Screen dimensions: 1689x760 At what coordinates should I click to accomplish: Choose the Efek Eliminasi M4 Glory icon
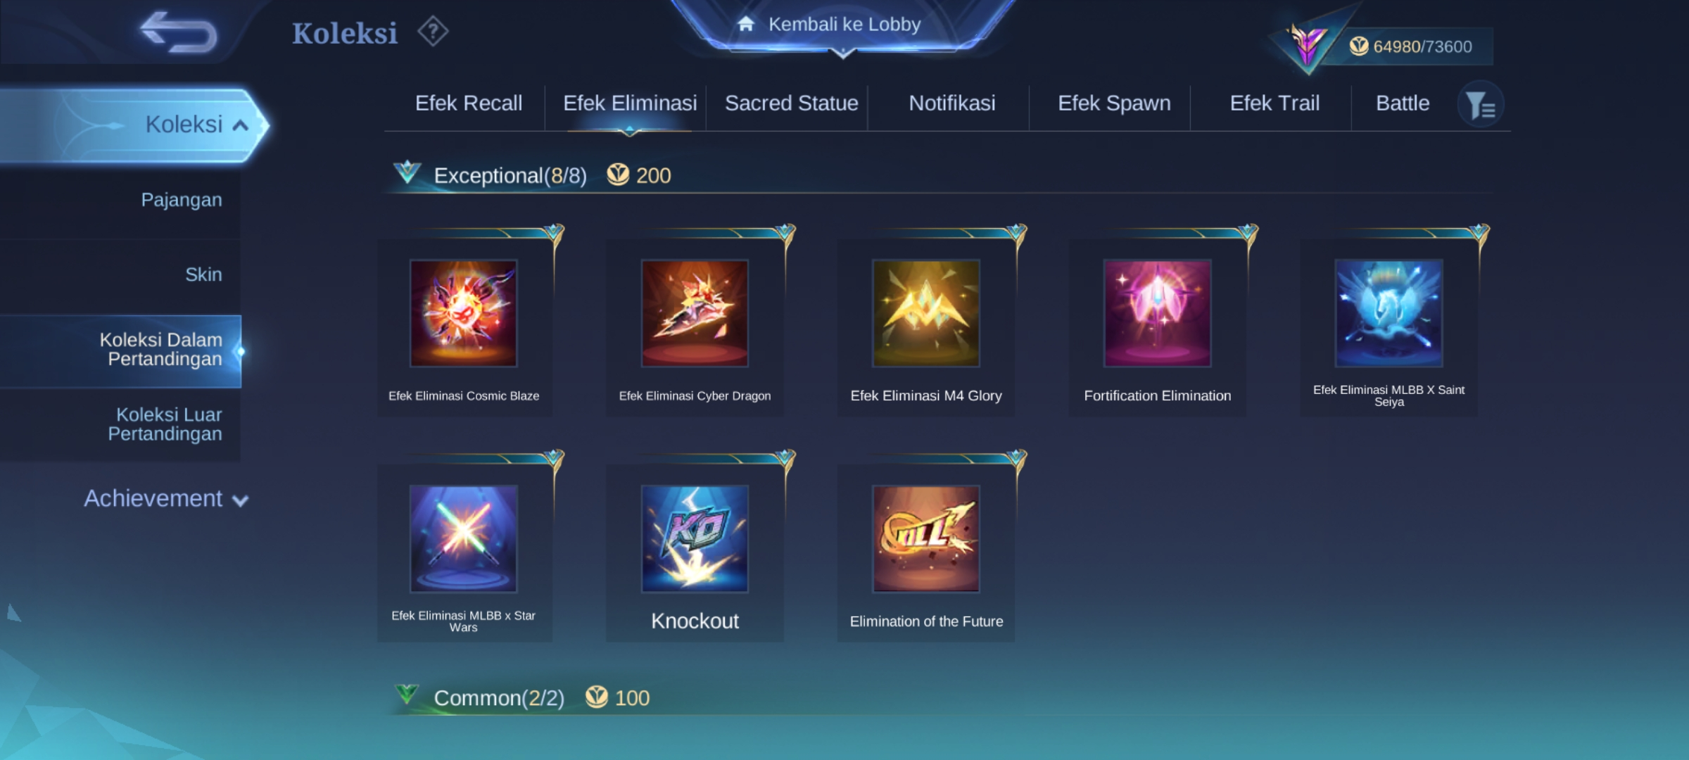tap(926, 313)
